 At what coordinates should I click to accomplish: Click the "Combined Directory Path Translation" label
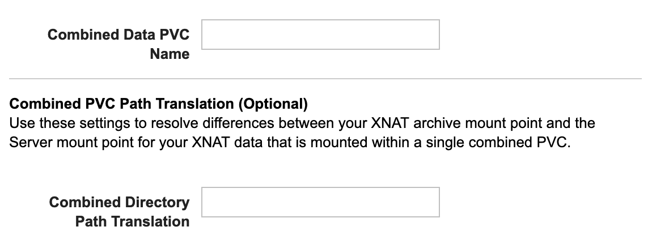[120, 212]
